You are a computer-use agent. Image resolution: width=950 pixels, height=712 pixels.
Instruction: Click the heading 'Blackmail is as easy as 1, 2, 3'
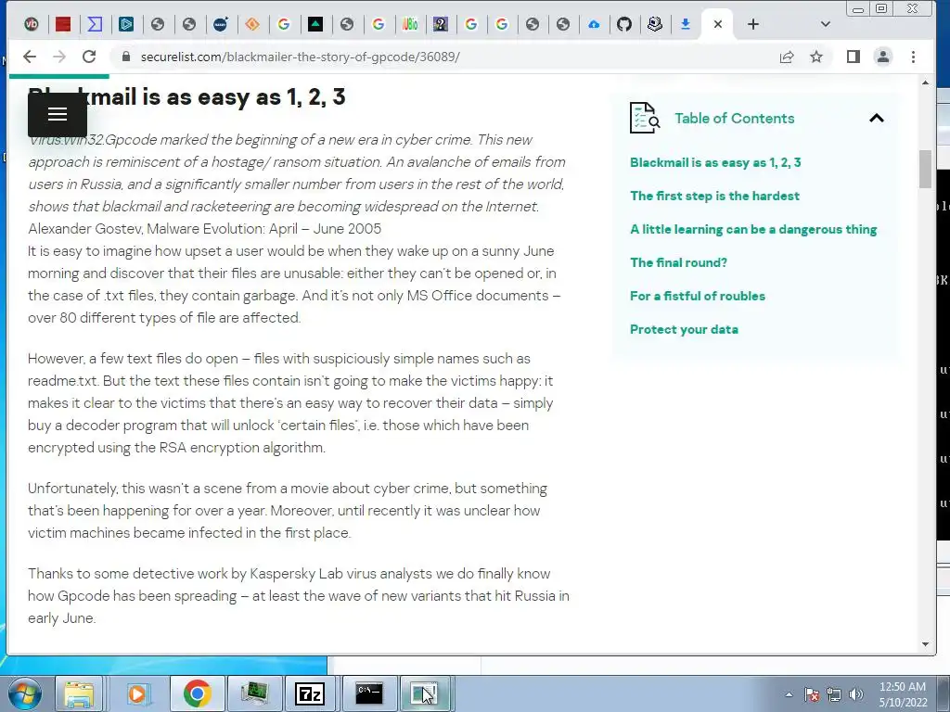(x=186, y=96)
